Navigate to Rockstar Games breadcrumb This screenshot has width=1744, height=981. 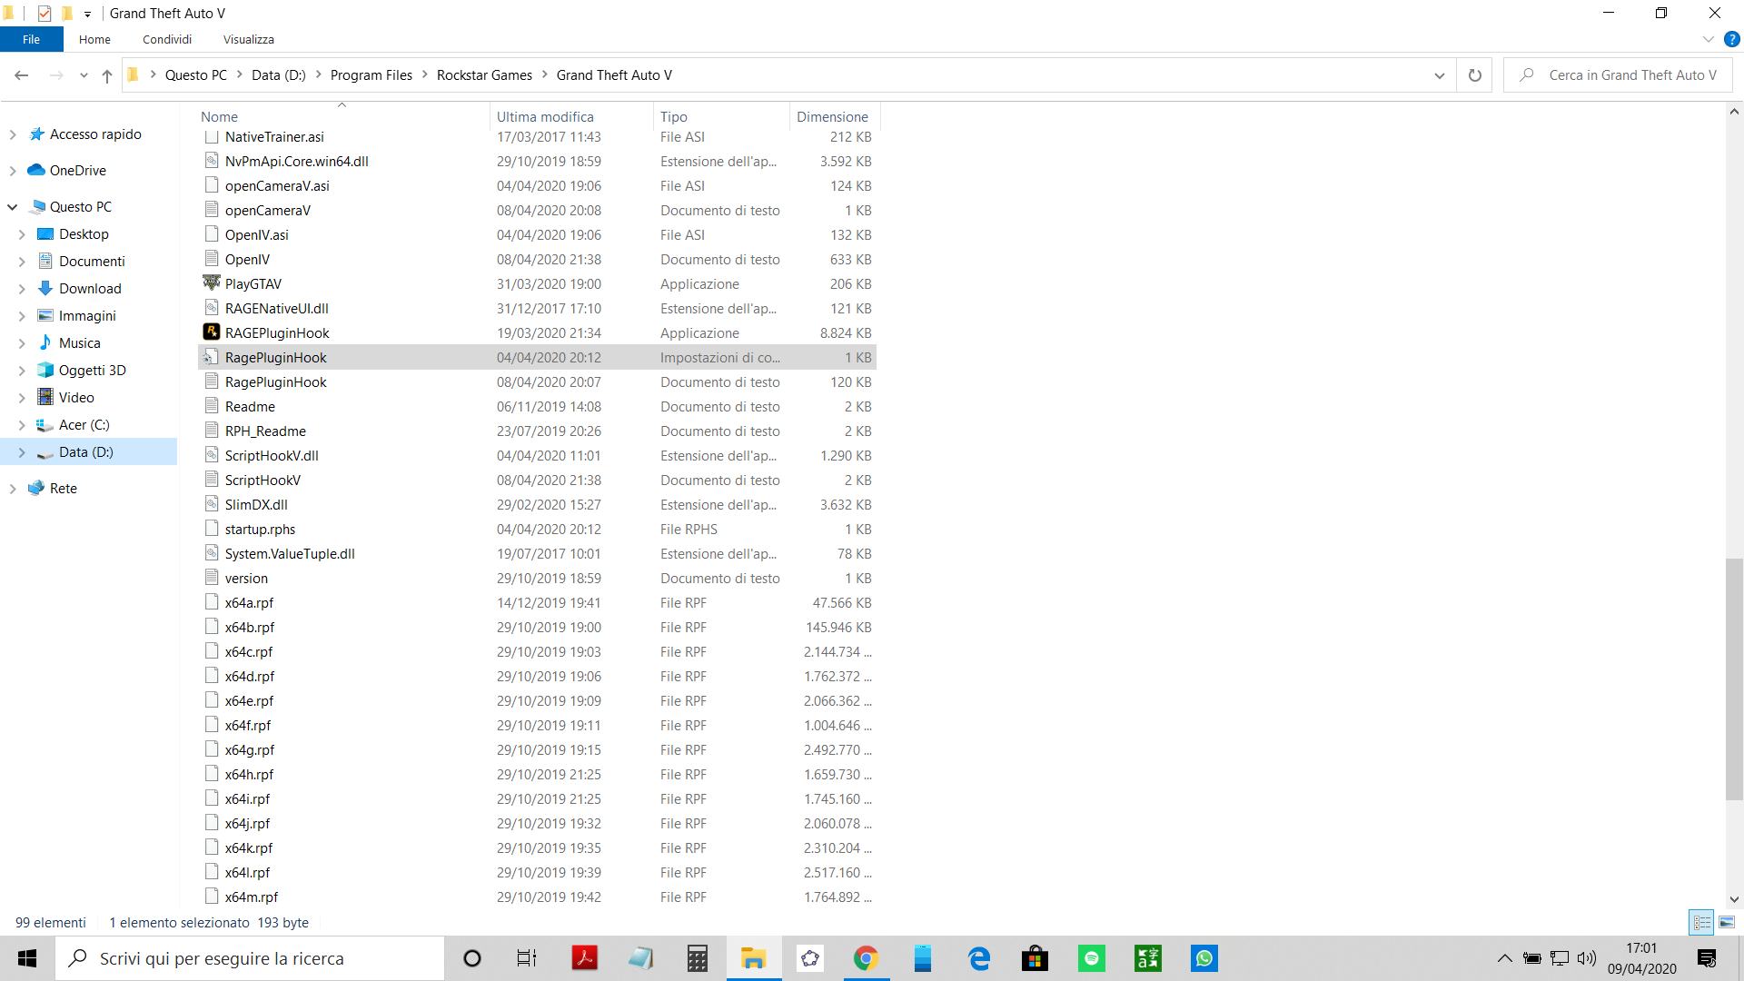484,75
